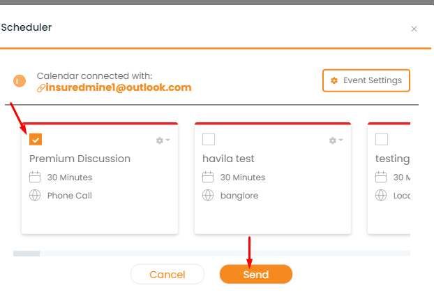The width and height of the screenshot is (434, 304).
Task: Click link icon beside outlook email
Action: pyautogui.click(x=41, y=88)
